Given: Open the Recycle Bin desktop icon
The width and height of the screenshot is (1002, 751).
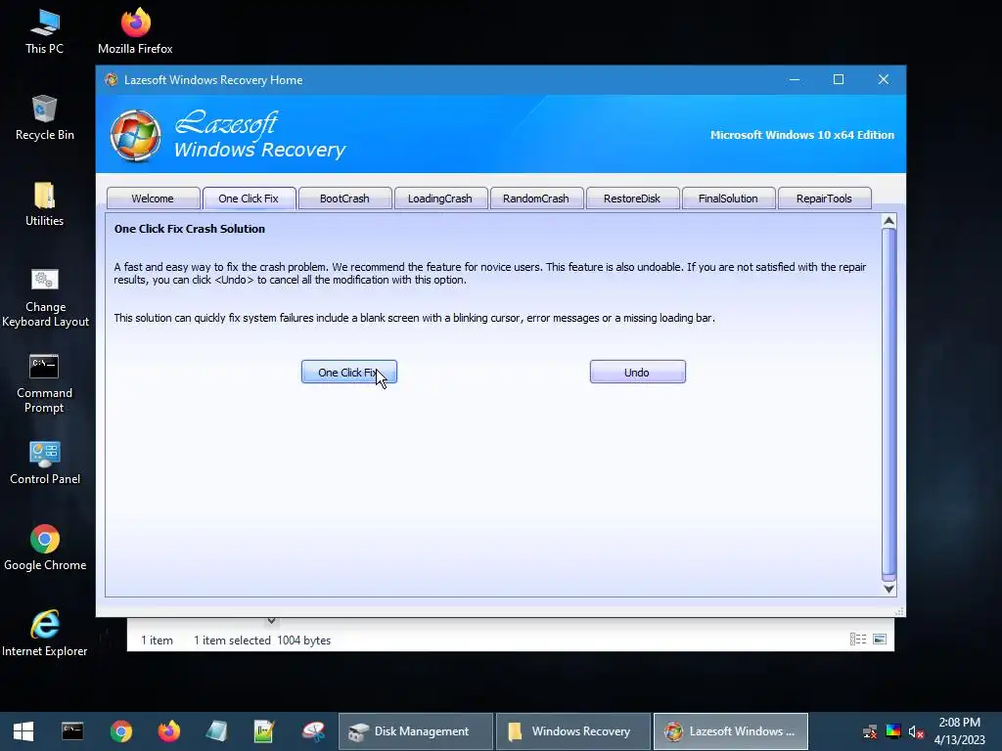Looking at the screenshot, I should [x=44, y=117].
